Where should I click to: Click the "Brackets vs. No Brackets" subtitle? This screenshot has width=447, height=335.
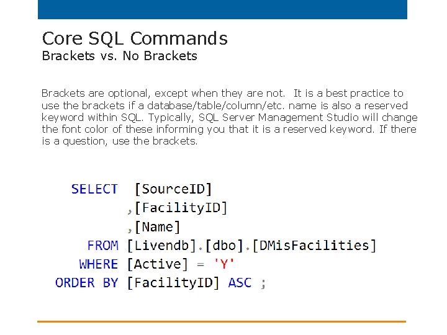pyautogui.click(x=119, y=56)
